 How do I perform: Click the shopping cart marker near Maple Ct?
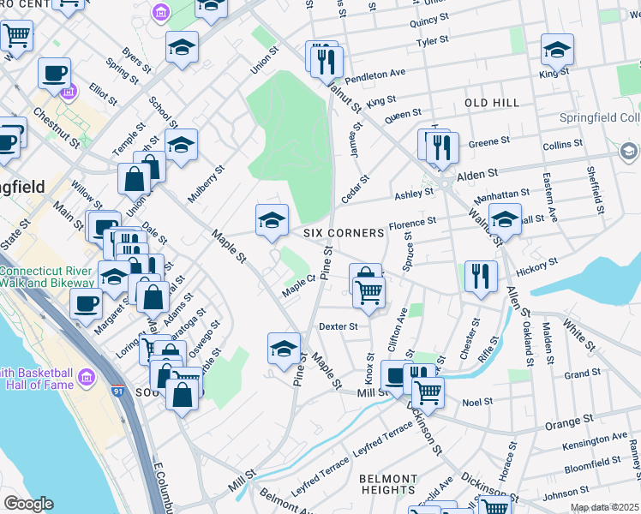(368, 293)
